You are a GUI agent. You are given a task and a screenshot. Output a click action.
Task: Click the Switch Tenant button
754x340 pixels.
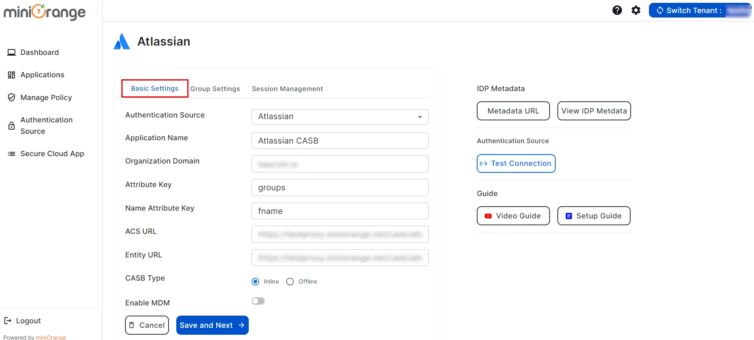point(700,10)
